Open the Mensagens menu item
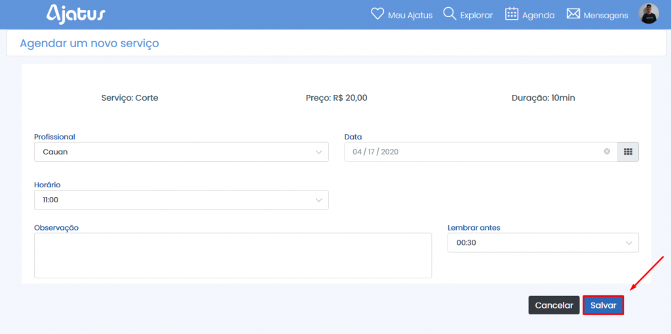Image resolution: width=671 pixels, height=334 pixels. pos(606,16)
